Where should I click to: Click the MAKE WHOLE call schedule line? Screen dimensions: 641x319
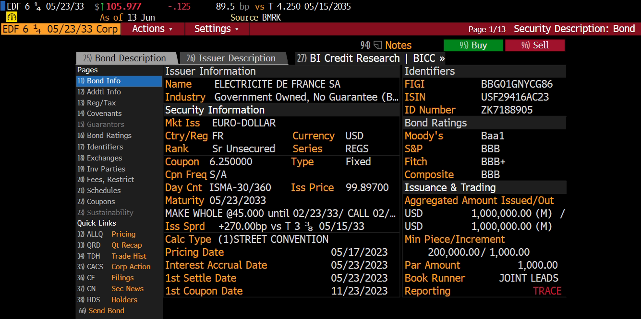click(x=281, y=213)
